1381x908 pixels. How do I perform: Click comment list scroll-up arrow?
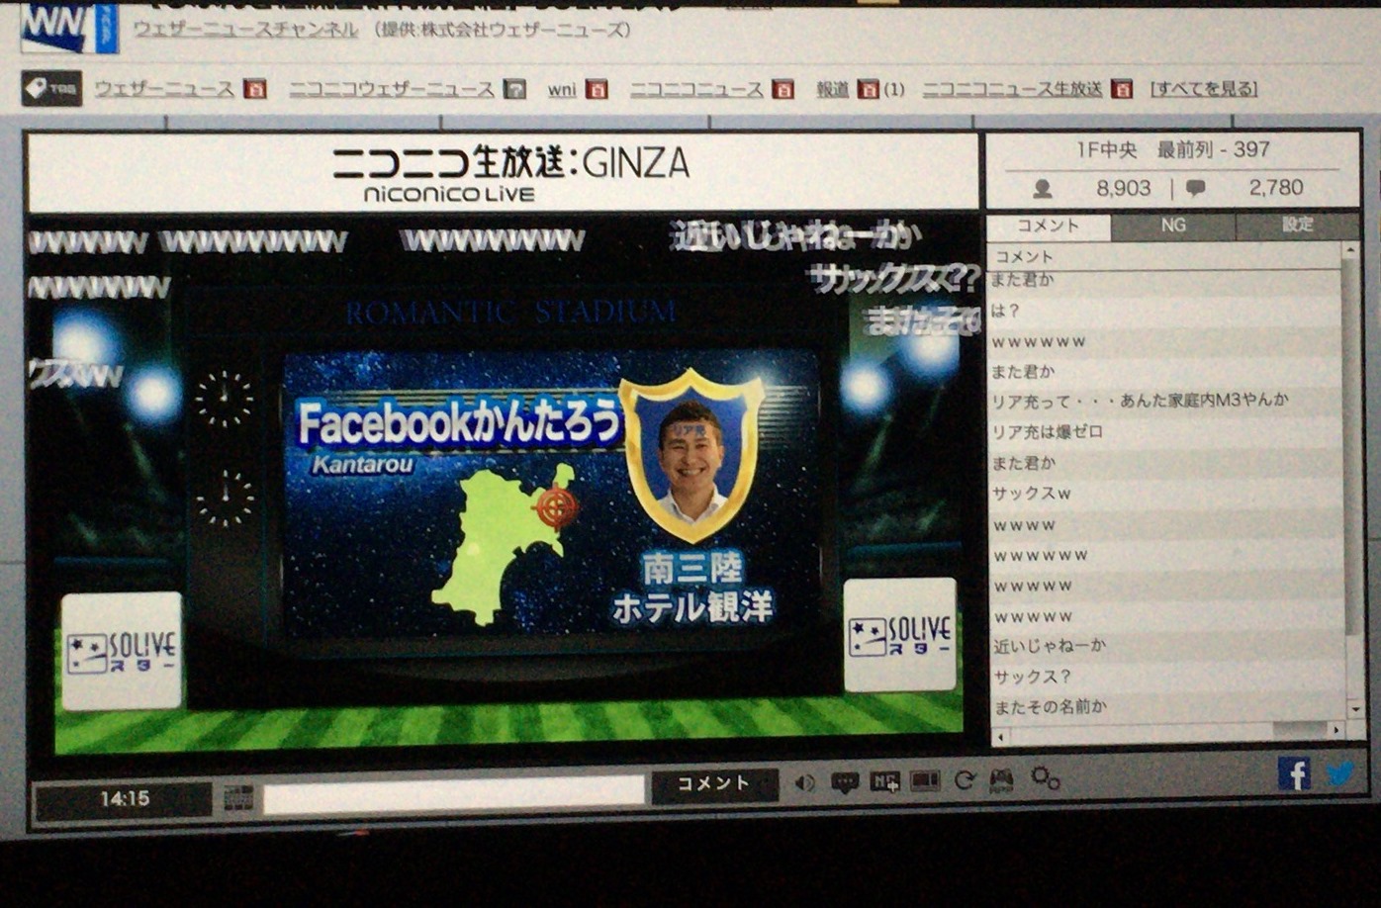tap(1350, 250)
